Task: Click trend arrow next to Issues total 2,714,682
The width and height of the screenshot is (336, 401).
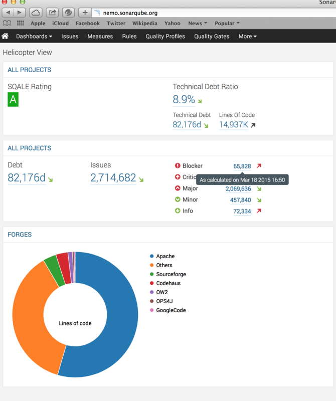Action: click(141, 180)
